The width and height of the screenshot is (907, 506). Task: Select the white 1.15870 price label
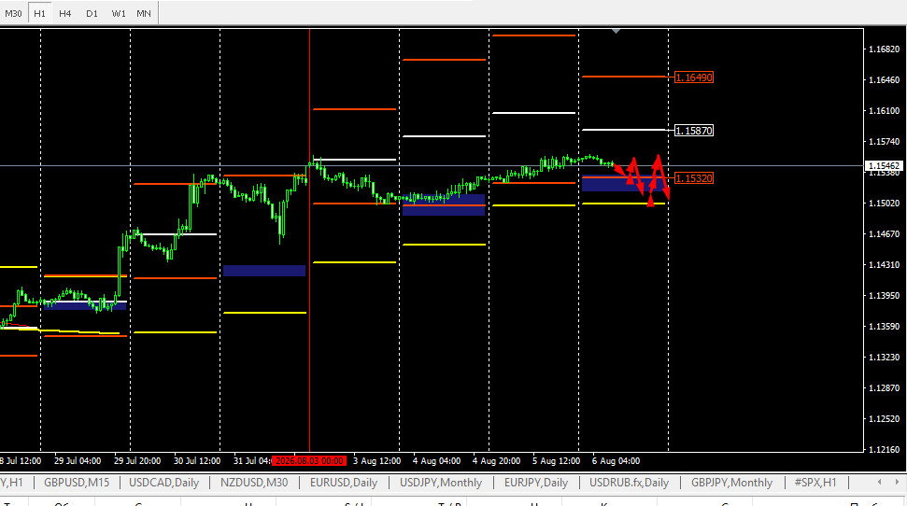694,131
